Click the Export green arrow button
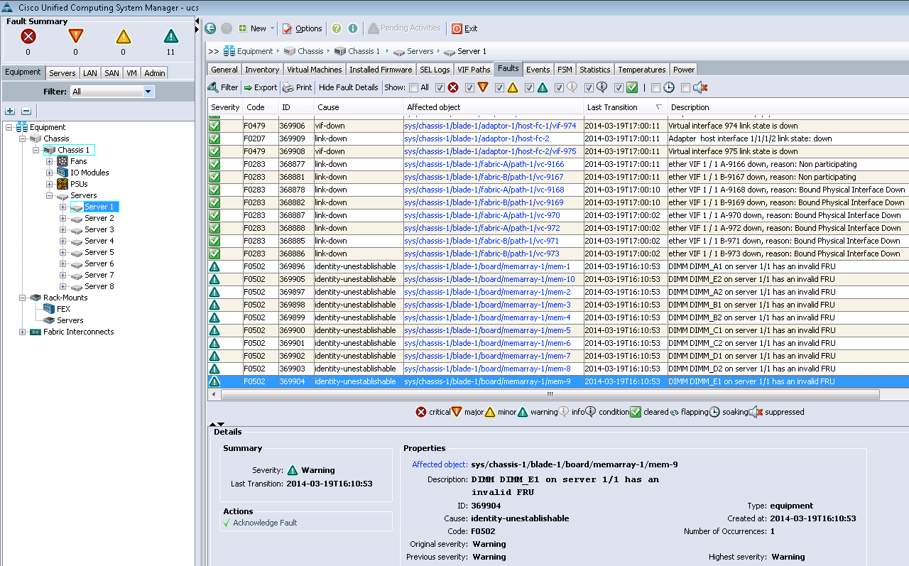909x566 pixels. pyautogui.click(x=260, y=87)
